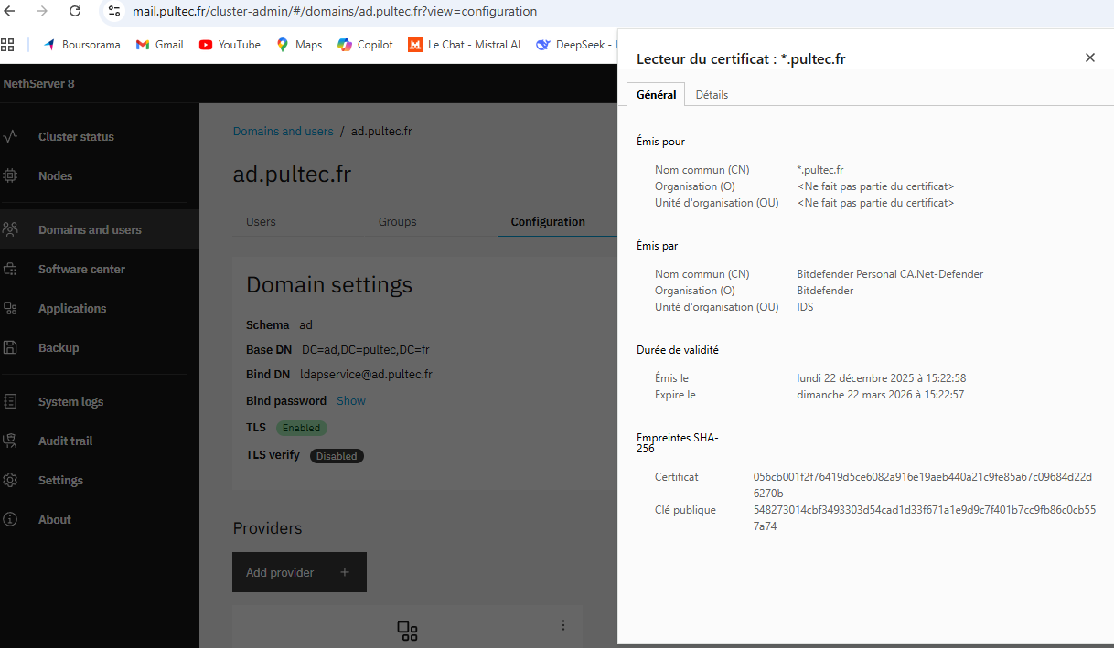Open the provider three-dot overflow menu
Viewport: 1114px width, 648px height.
(563, 625)
